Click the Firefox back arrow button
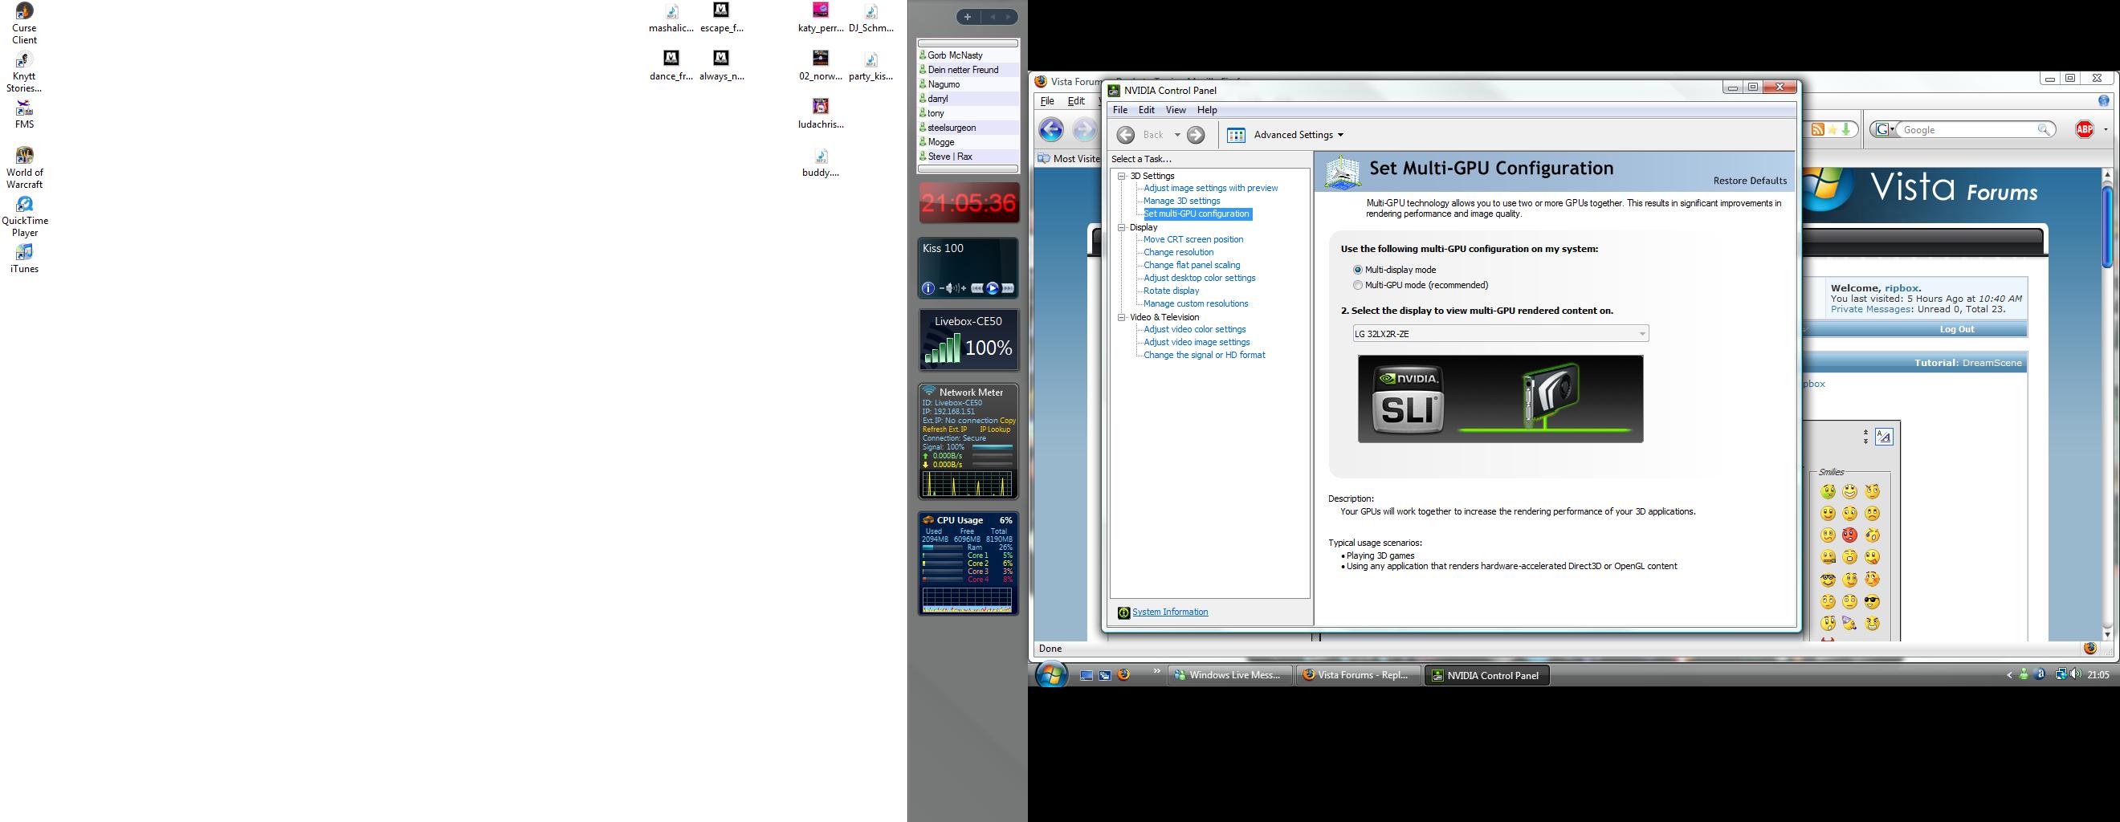 click(x=1051, y=129)
